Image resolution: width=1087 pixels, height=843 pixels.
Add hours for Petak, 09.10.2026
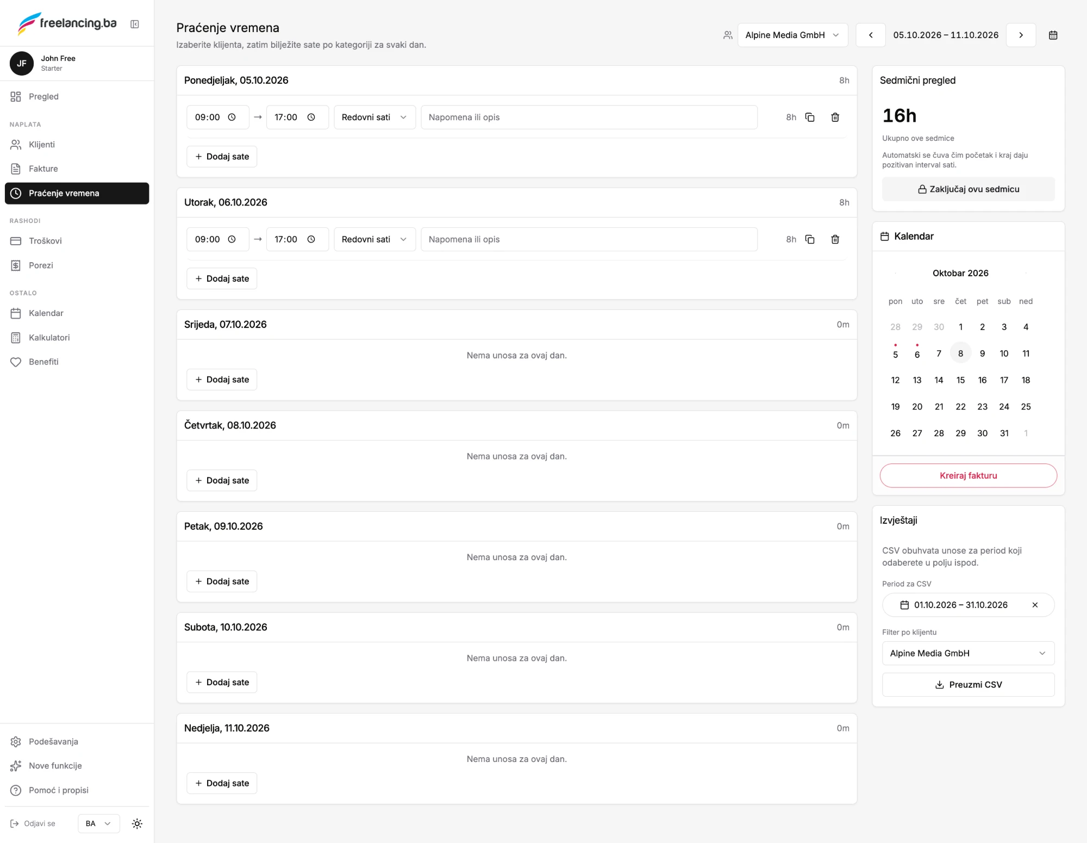pyautogui.click(x=222, y=581)
